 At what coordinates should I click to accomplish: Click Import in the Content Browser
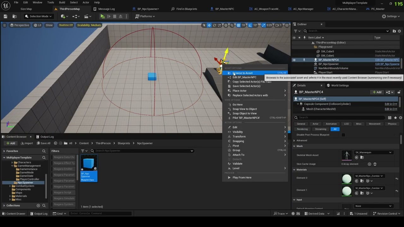click(27, 143)
